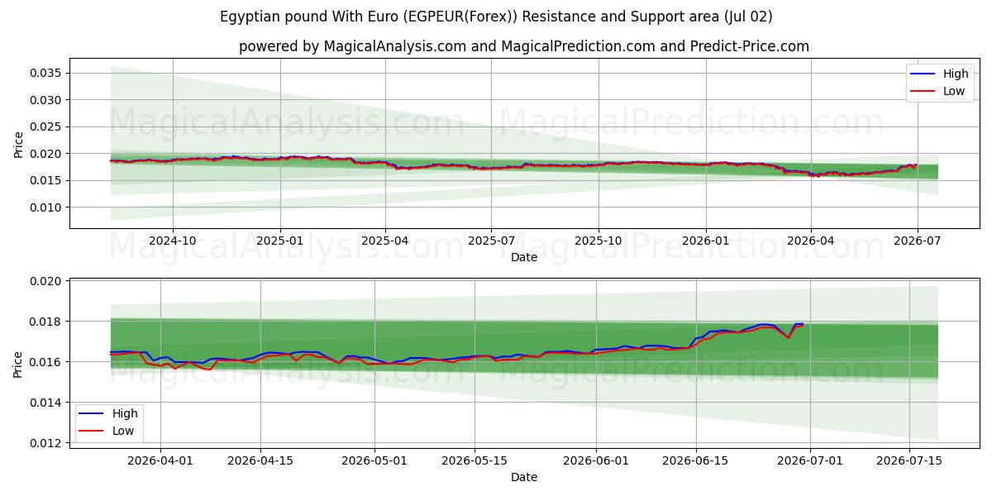
Task: Click the 0.014 y-axis label on bottom chart
Action: [45, 403]
